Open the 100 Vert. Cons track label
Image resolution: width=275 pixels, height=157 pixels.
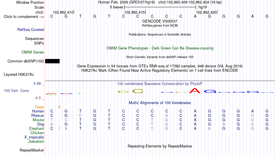pyautogui.click(x=16, y=90)
